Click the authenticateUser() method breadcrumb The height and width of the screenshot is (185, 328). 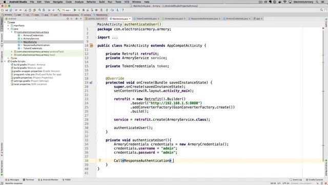click(x=142, y=24)
